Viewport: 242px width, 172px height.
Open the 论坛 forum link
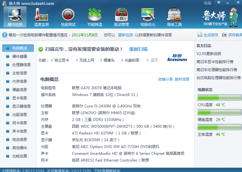click(207, 3)
